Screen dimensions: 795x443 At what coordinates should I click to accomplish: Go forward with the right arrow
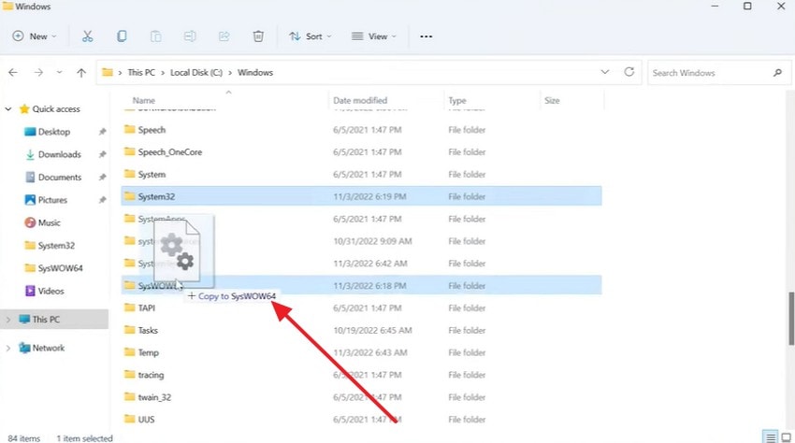38,73
